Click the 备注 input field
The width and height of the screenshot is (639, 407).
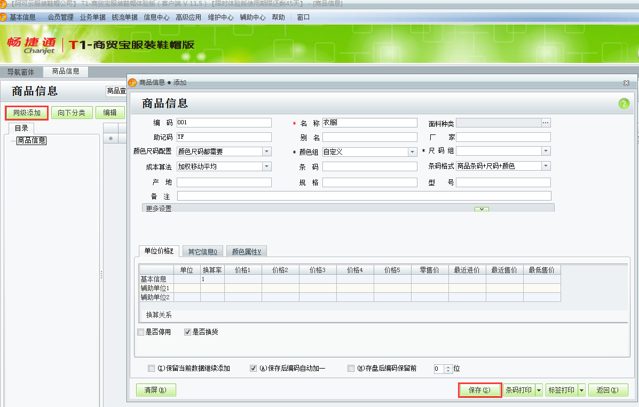[364, 196]
